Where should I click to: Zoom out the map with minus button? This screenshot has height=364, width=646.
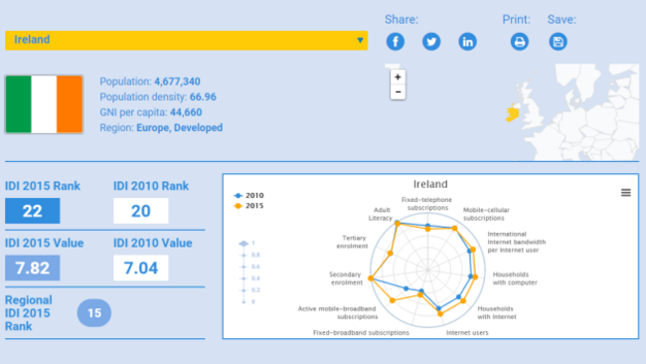398,91
